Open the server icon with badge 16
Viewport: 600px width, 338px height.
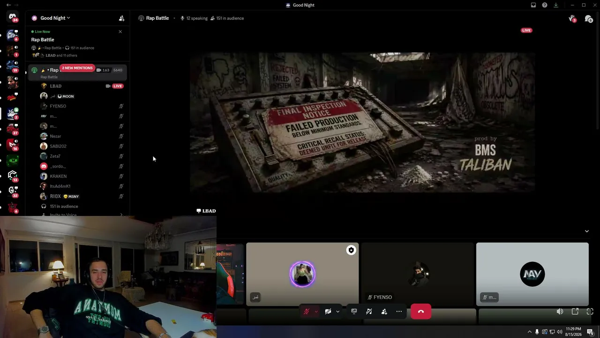click(13, 145)
